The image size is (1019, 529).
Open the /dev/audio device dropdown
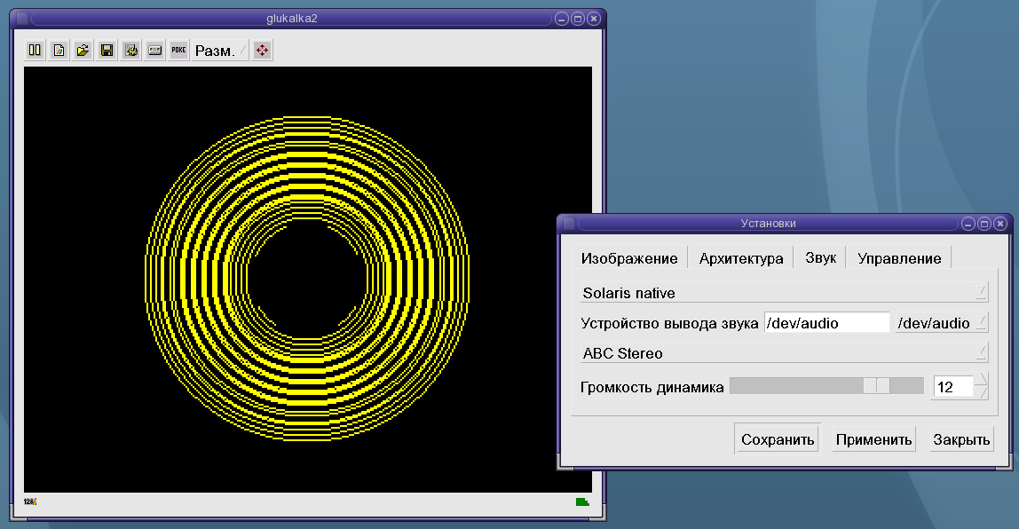941,323
